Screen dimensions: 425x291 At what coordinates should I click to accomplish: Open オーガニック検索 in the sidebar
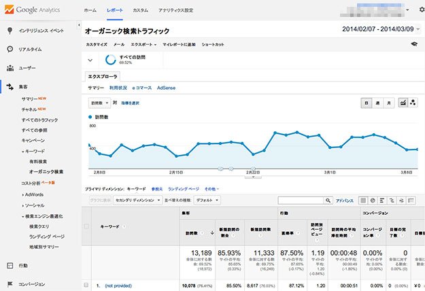click(46, 172)
